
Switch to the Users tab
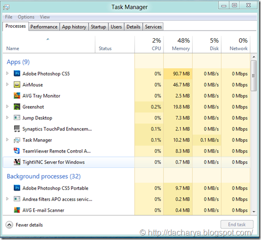[116, 27]
